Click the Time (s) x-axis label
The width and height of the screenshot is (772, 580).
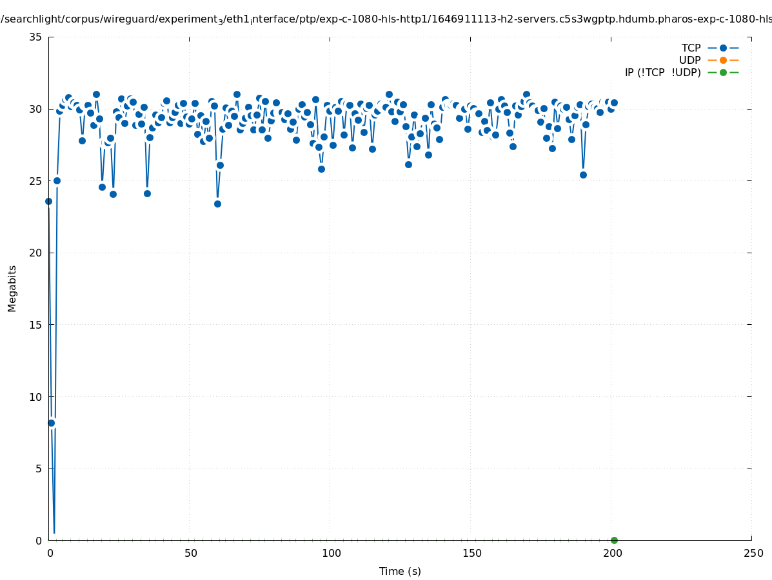click(400, 571)
